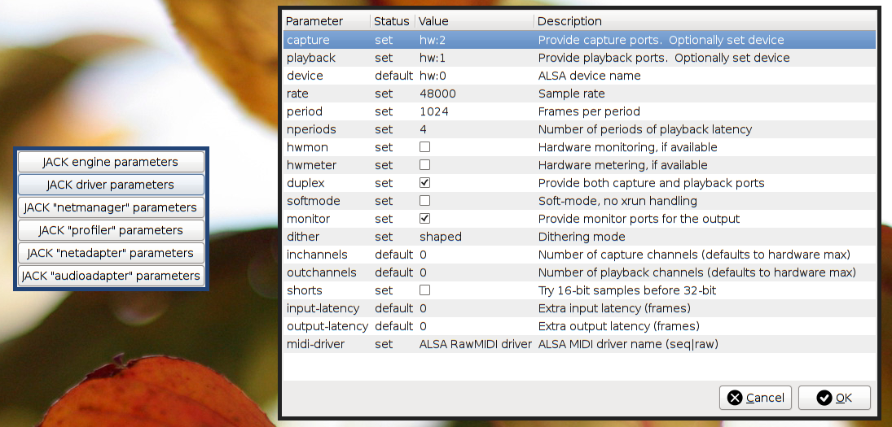Image resolution: width=892 pixels, height=427 pixels.
Task: Open JACK "netadapter" parameters
Action: point(111,253)
